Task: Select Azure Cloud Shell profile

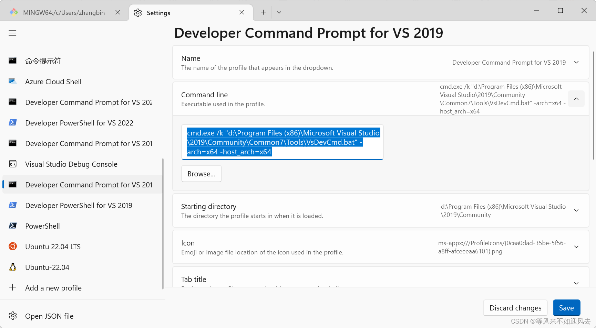Action: [82, 81]
